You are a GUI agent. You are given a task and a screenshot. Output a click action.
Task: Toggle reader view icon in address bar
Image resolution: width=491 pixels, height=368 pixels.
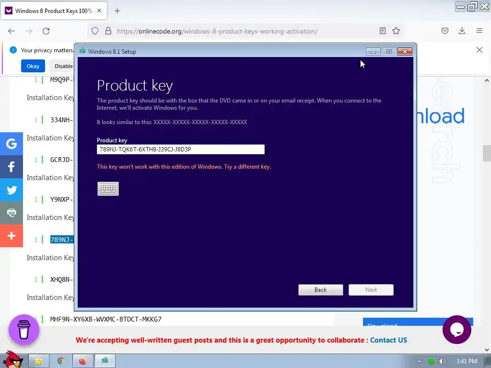382,31
